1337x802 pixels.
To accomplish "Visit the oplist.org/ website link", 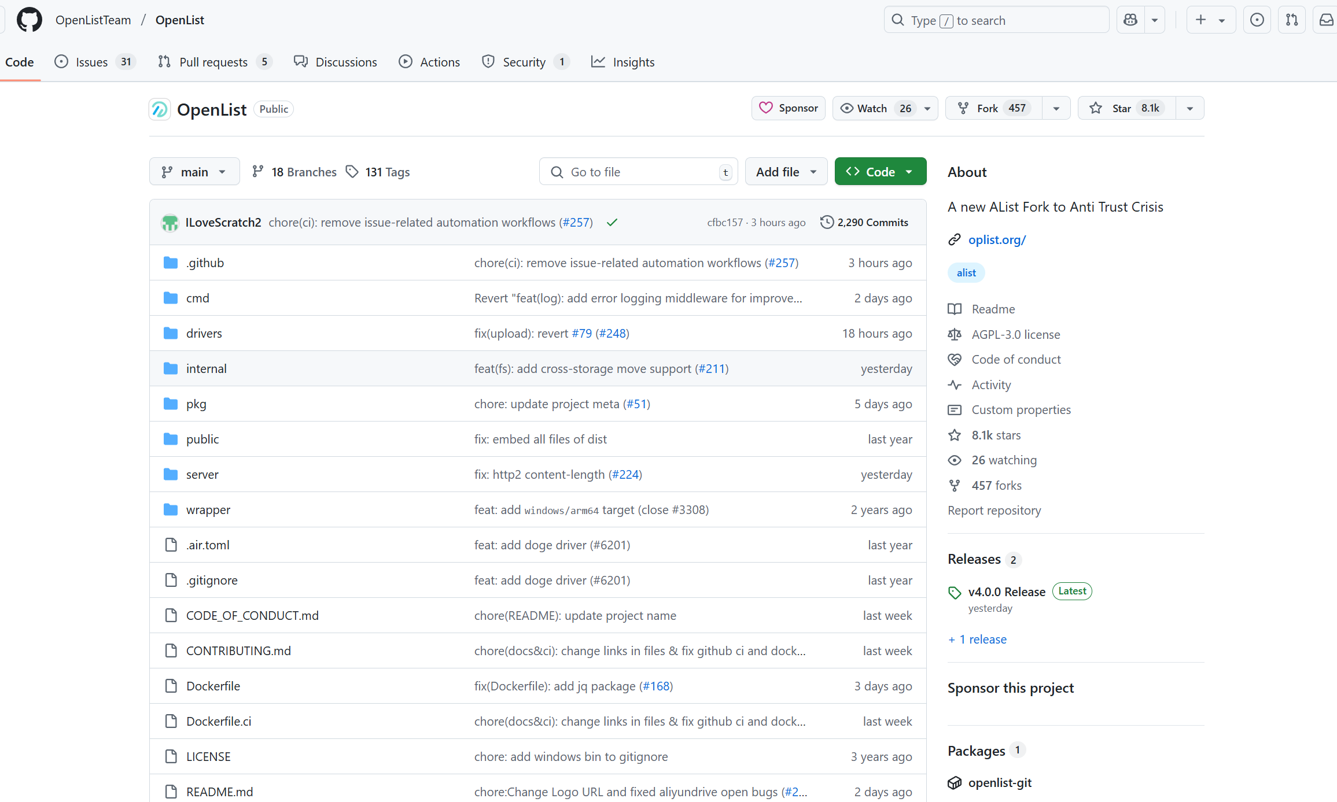I will click(997, 239).
